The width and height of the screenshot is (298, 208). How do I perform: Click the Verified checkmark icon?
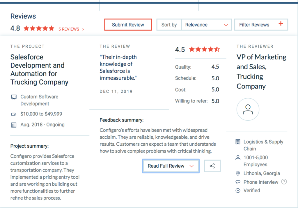(x=238, y=191)
